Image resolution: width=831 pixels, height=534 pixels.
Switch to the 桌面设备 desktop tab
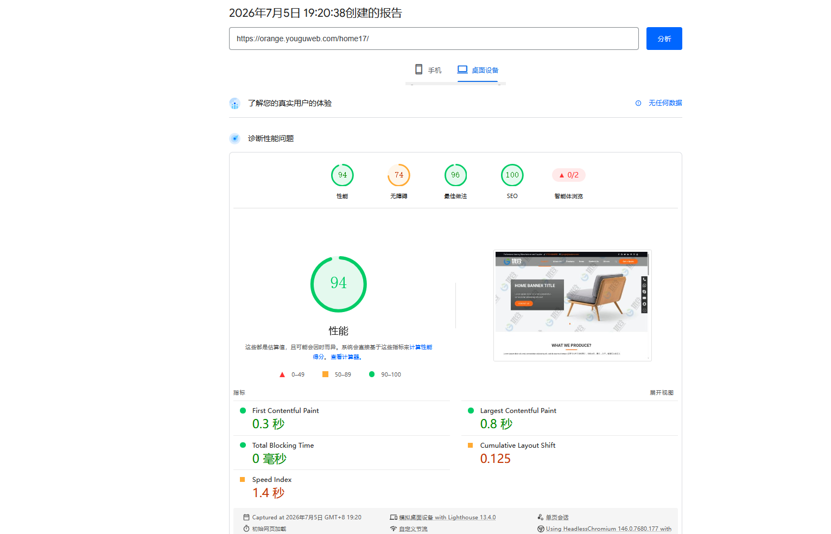(478, 70)
